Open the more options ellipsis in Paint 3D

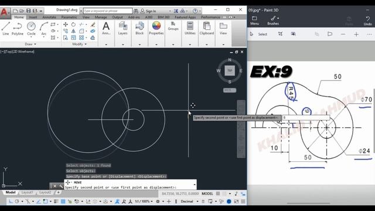coord(369,34)
